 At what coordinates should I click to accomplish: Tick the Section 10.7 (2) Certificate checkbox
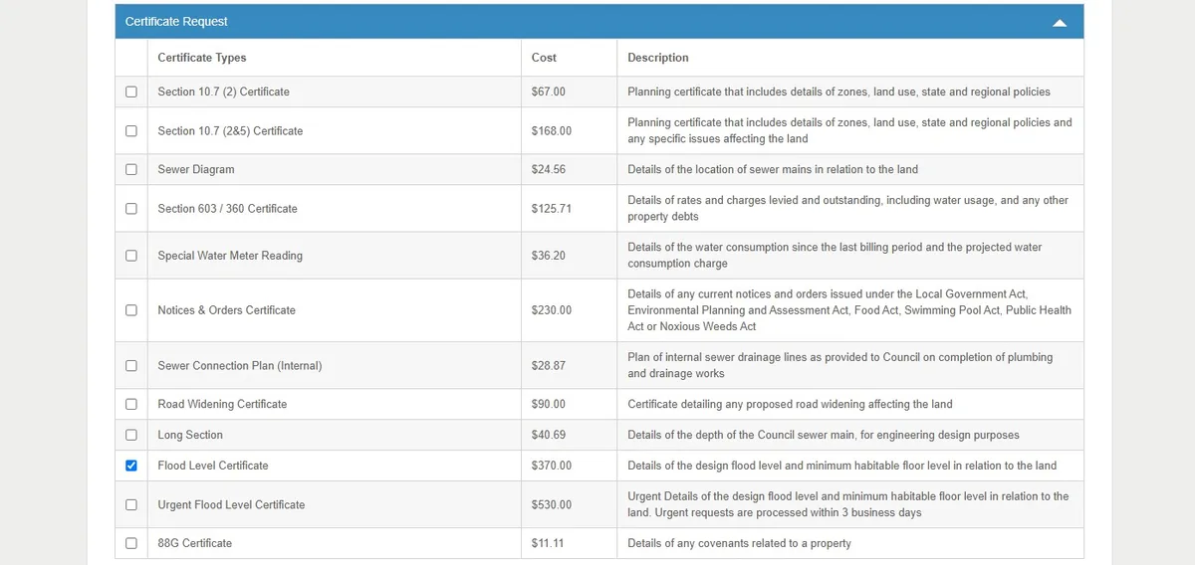(x=131, y=92)
